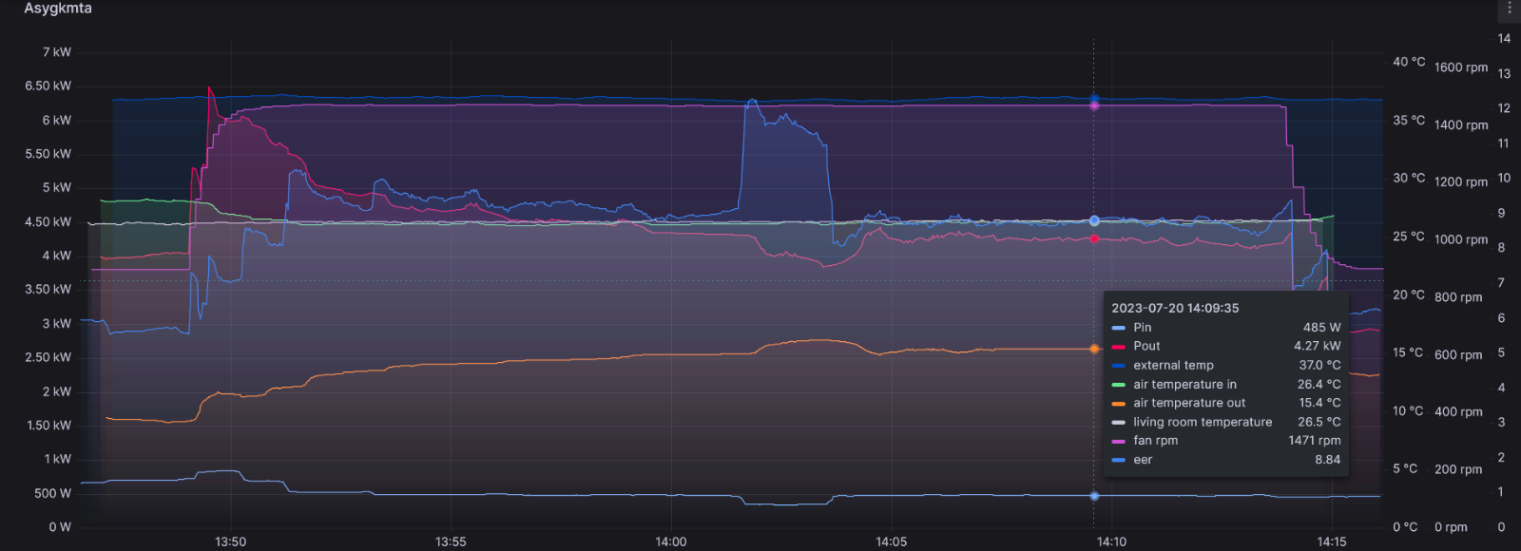Screen dimensions: 1521x551
Task: Click the 8.84 eer value in tooltip
Action: point(1328,460)
